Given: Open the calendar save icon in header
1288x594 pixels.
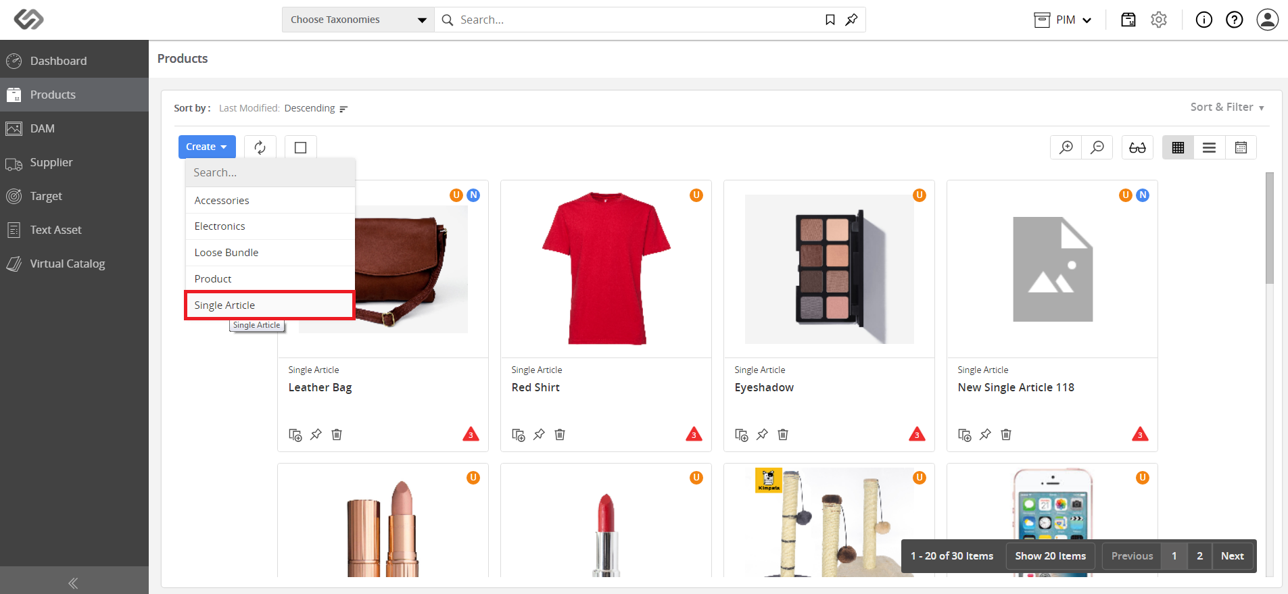Looking at the screenshot, I should [x=1128, y=20].
